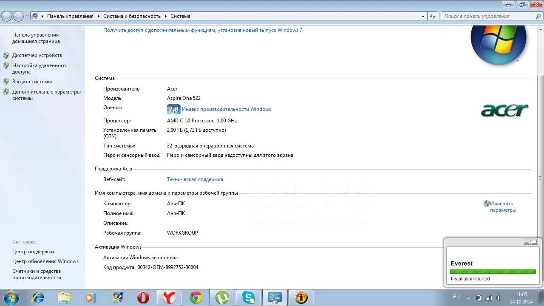This screenshot has width=544, height=306.
Task: Click the vertical scrollbar of the System page
Action: point(540,178)
